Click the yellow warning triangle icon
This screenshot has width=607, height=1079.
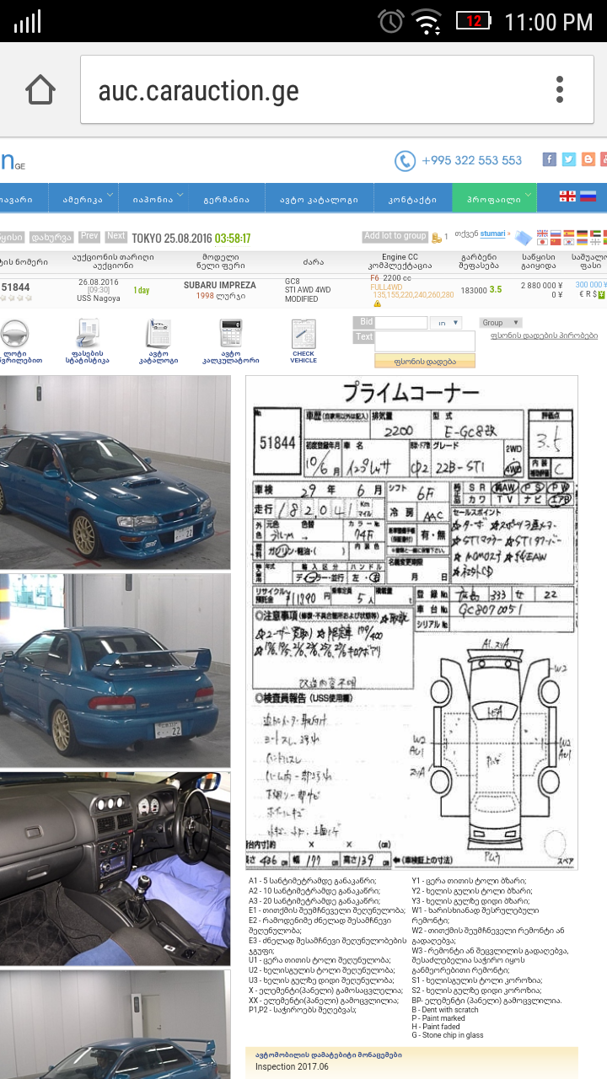point(377,303)
